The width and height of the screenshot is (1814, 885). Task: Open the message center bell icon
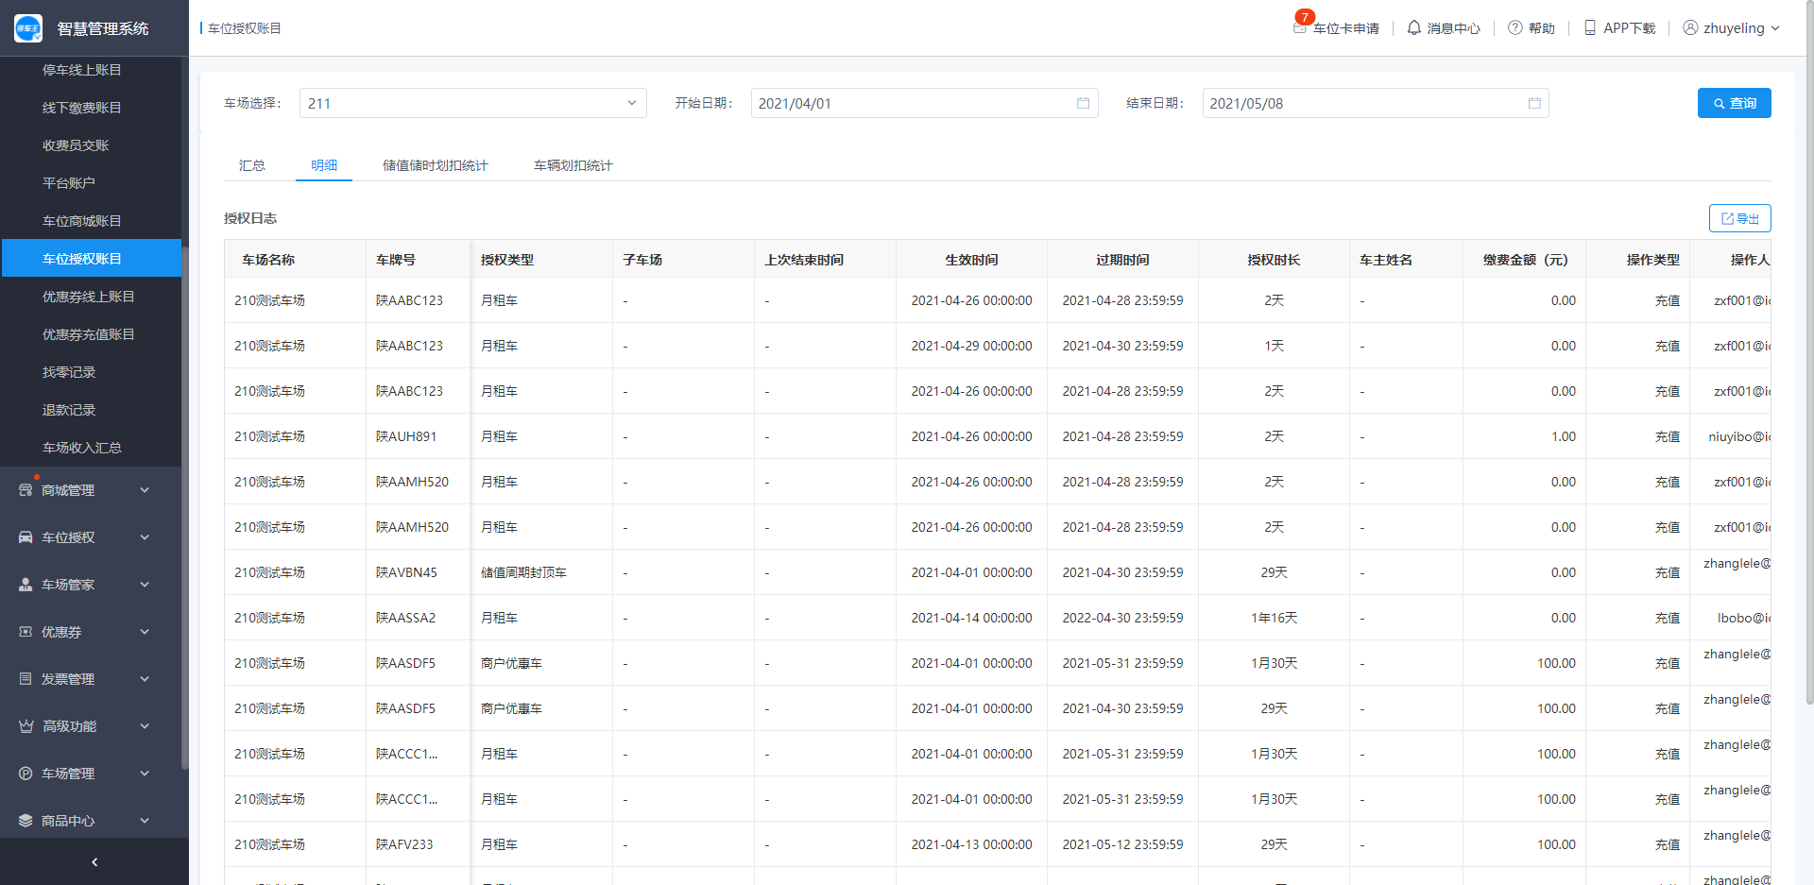coord(1413,28)
